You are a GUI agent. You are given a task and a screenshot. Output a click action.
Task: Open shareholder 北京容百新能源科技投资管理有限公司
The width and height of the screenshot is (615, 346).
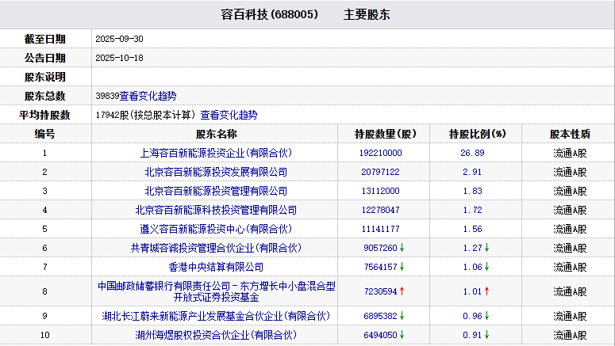[x=216, y=210]
